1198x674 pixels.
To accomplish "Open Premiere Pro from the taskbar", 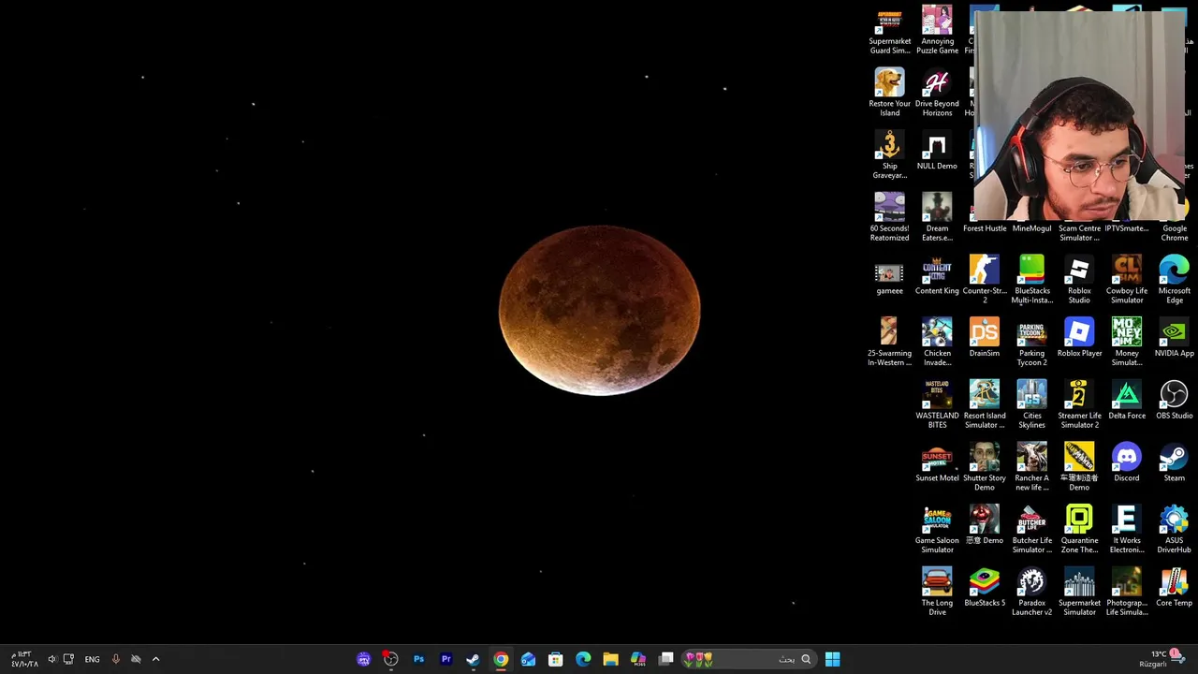I will click(446, 659).
